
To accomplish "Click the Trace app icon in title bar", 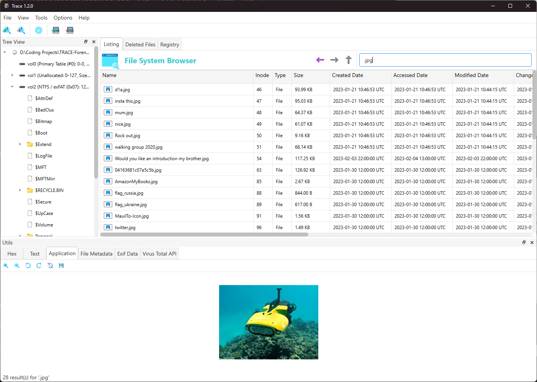I will 6,6.
